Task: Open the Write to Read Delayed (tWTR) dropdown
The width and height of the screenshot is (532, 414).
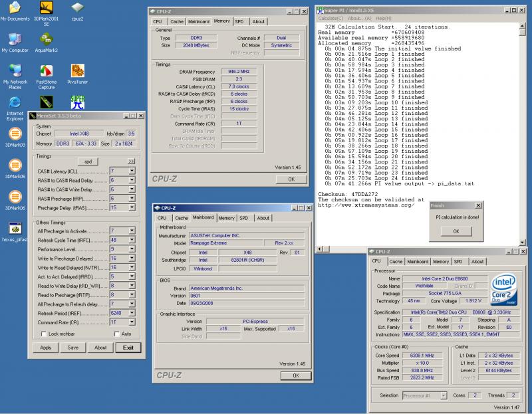Action: (x=132, y=268)
